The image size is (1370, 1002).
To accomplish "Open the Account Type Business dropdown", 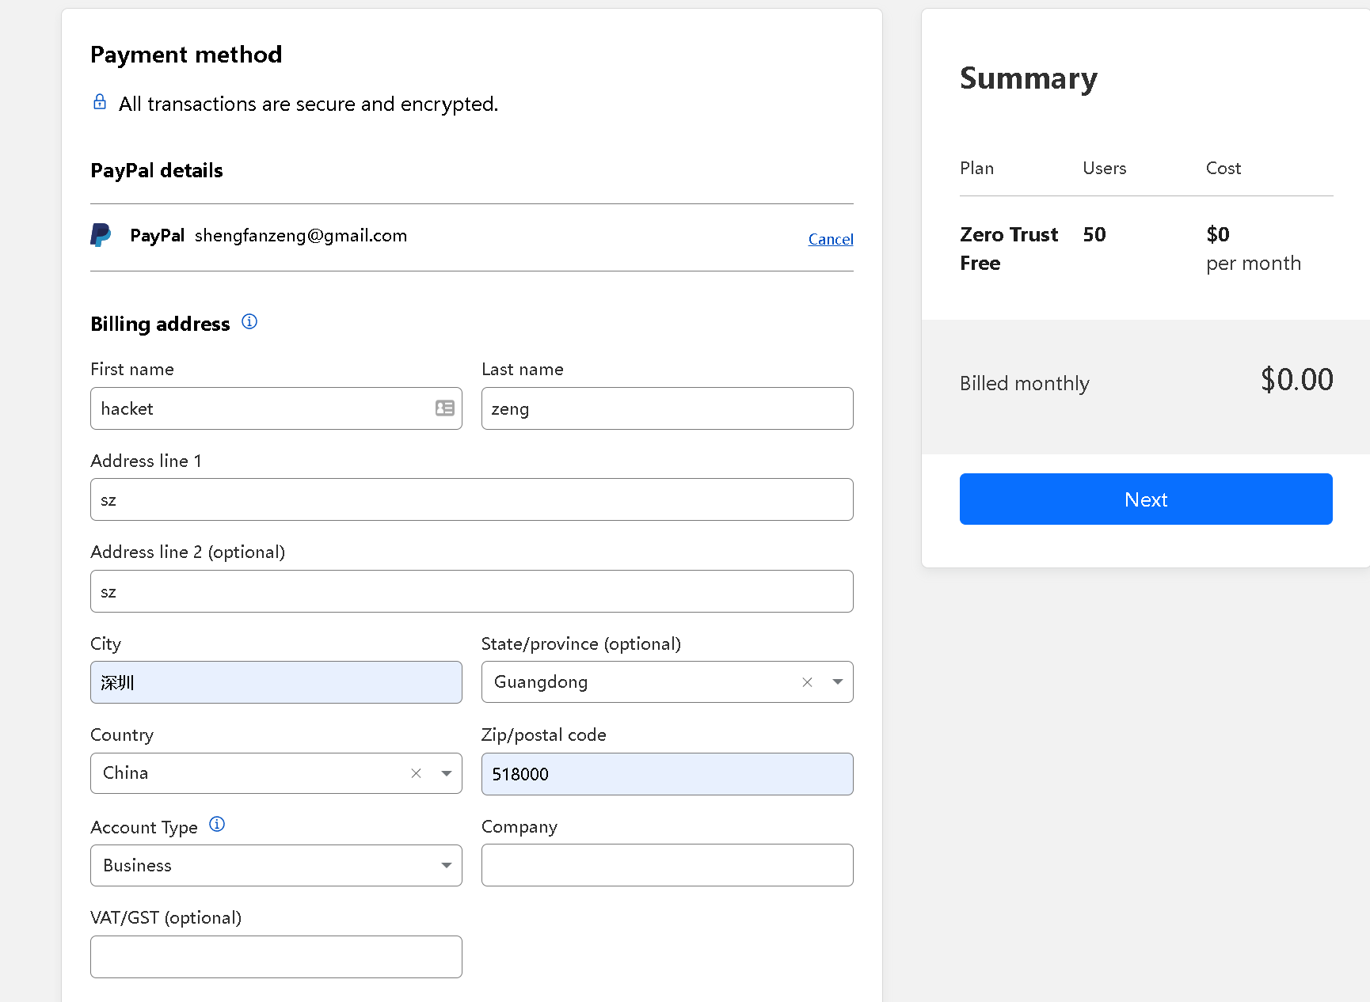I will [x=276, y=865].
